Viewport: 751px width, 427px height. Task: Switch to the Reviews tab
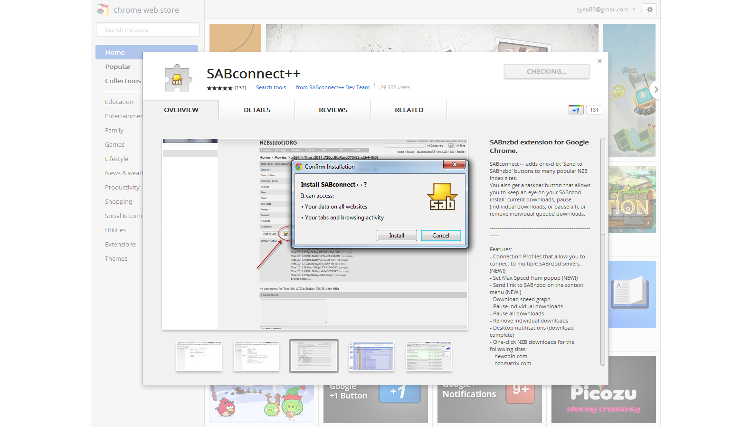(333, 110)
